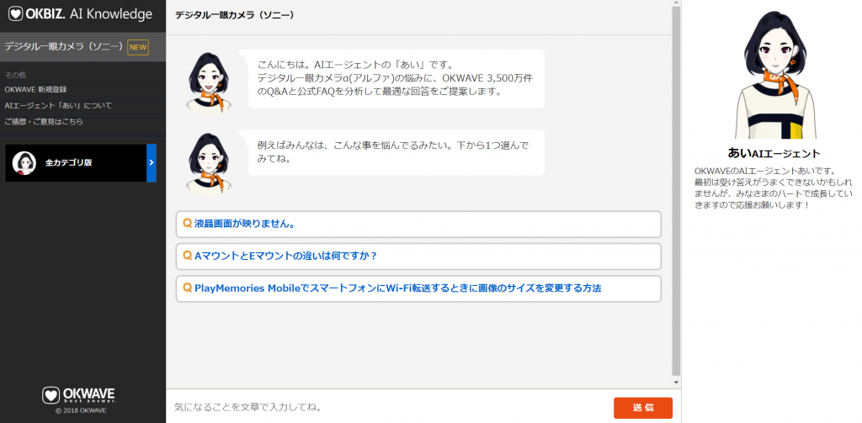This screenshot has width=862, height=423.
Task: Click the Q icon beside AマウントとEマウント question
Action: pyautogui.click(x=187, y=256)
